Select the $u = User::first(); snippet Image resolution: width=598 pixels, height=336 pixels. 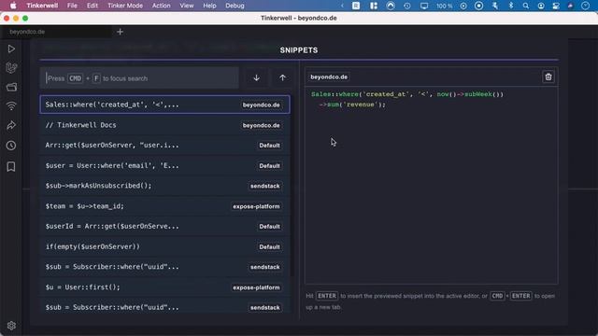(x=164, y=287)
